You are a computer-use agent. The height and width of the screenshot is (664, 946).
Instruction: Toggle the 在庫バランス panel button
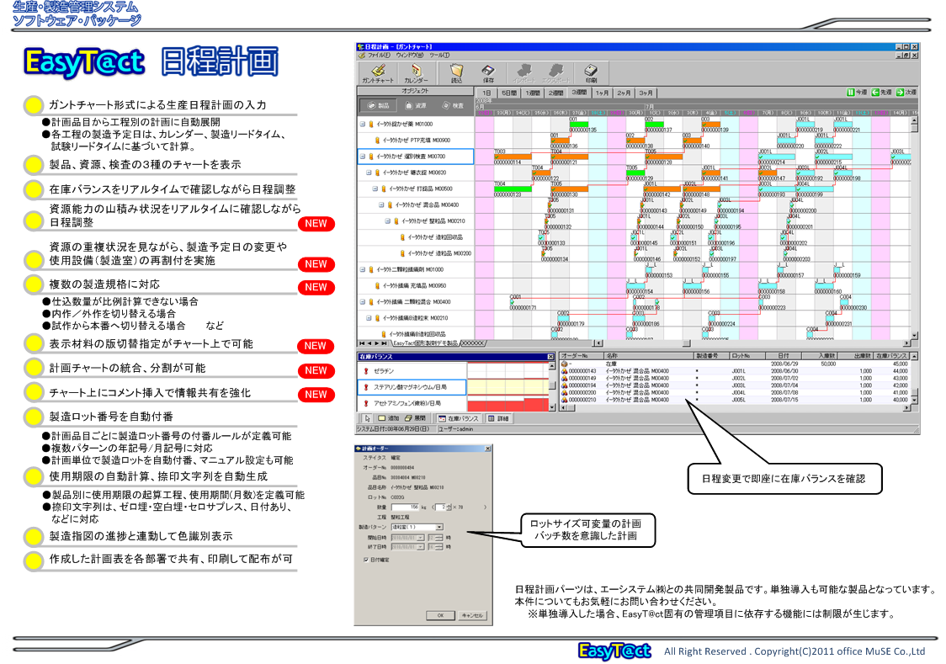pyautogui.click(x=459, y=418)
